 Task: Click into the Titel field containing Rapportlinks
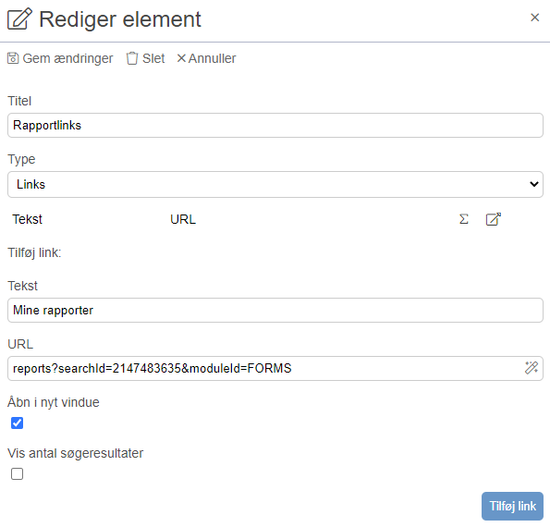(275, 125)
